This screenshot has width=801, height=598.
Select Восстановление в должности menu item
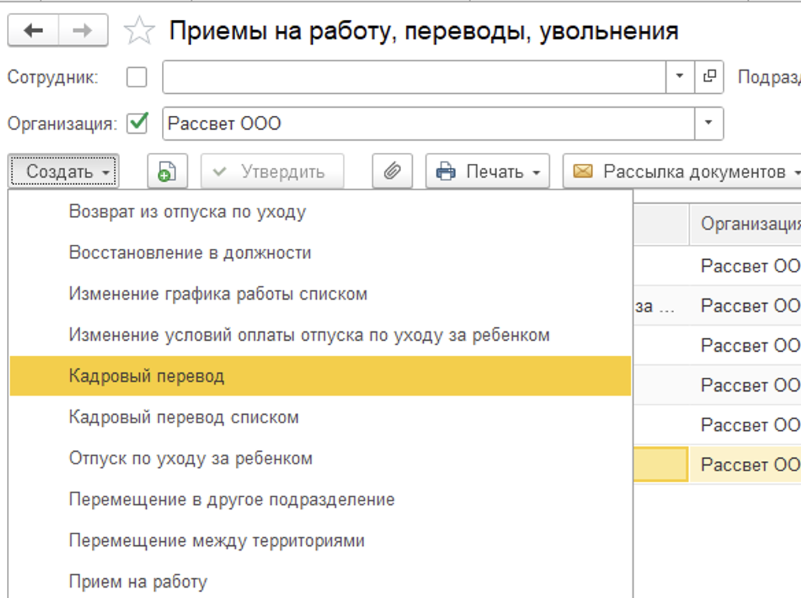(x=321, y=253)
